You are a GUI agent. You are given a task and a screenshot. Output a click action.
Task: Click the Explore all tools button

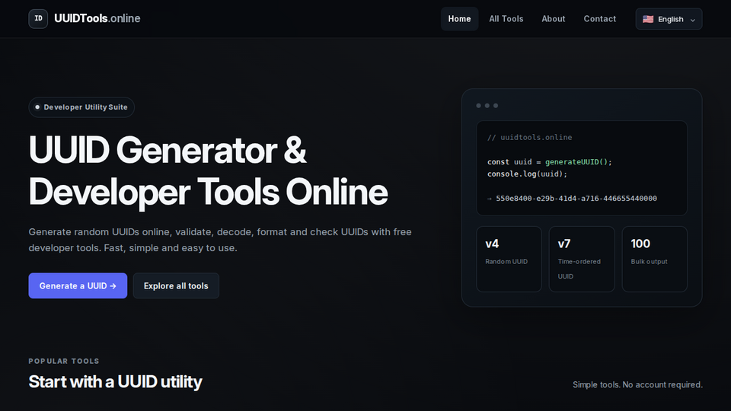[x=176, y=285]
